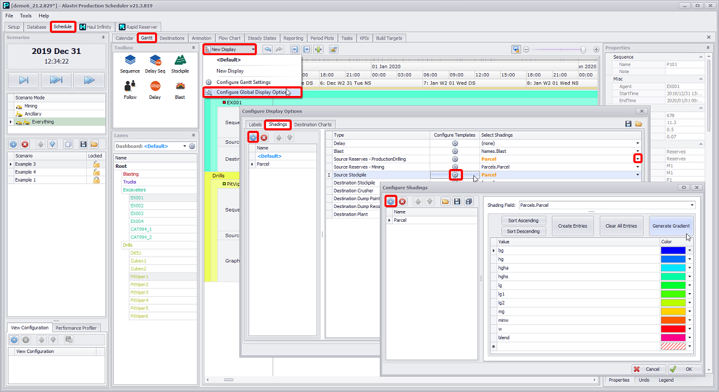Save scenarios with the disk icon
Screen dimensions: 719x392
point(83,144)
